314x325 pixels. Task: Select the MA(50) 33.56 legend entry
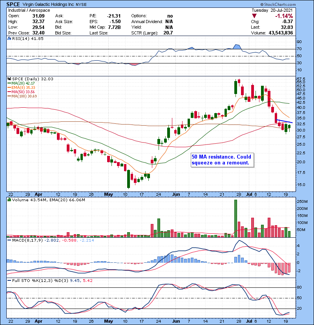[23, 92]
